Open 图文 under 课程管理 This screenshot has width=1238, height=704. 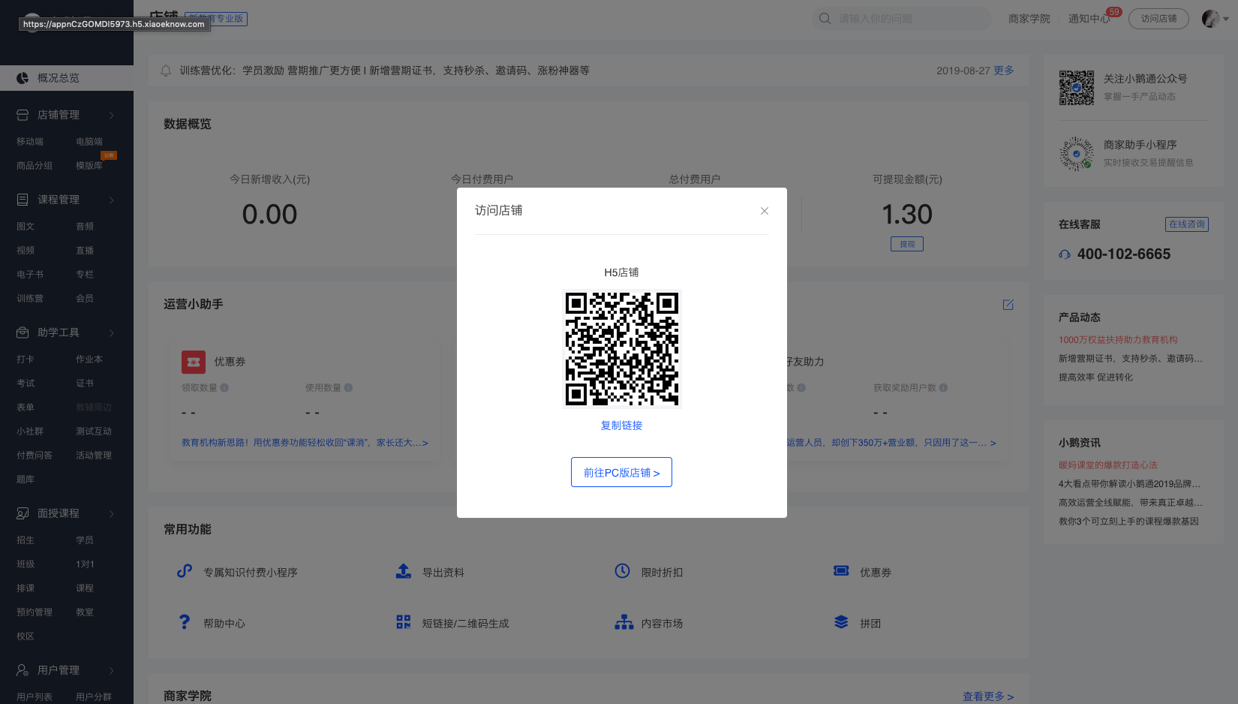26,227
